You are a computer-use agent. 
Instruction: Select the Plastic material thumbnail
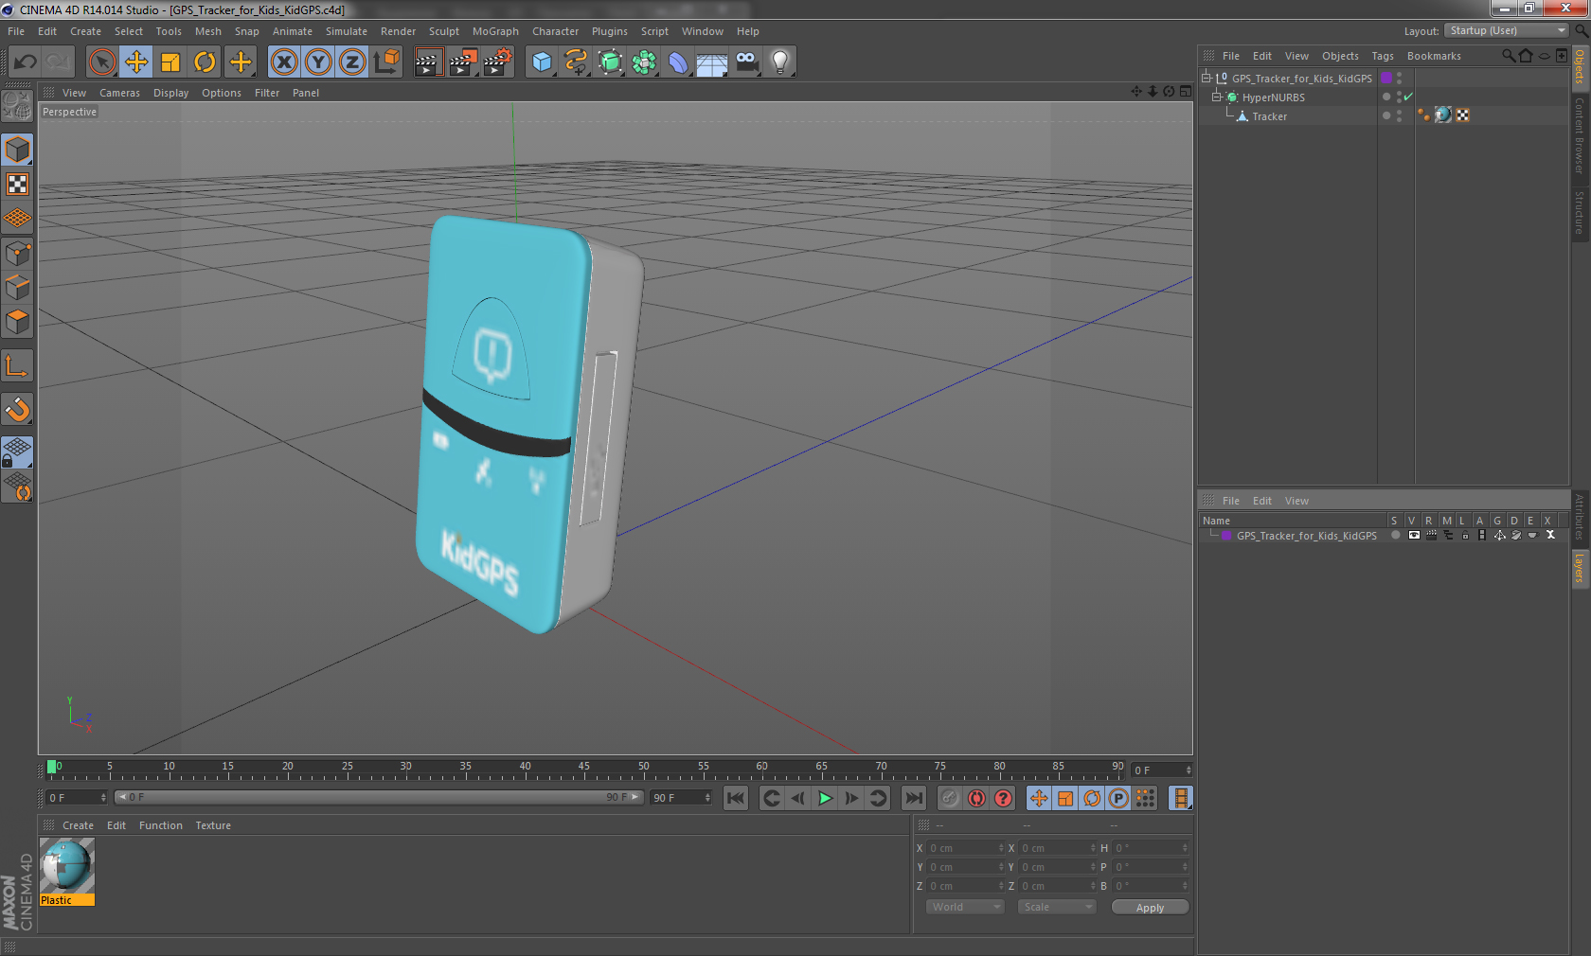pos(66,866)
